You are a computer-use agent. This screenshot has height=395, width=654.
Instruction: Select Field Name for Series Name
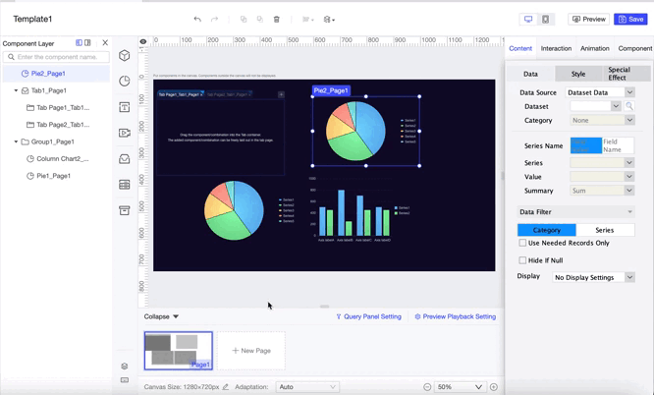pos(618,145)
